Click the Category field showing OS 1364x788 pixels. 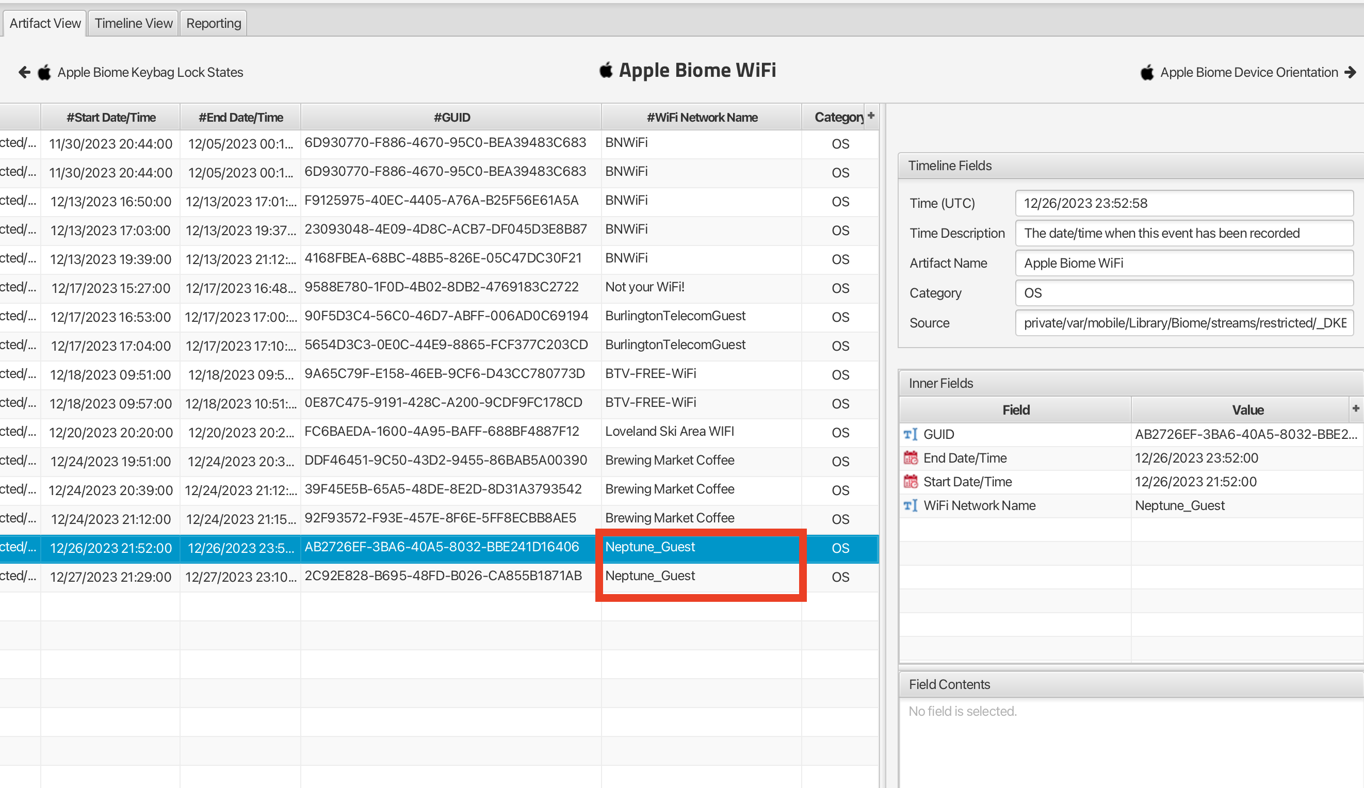point(1184,293)
